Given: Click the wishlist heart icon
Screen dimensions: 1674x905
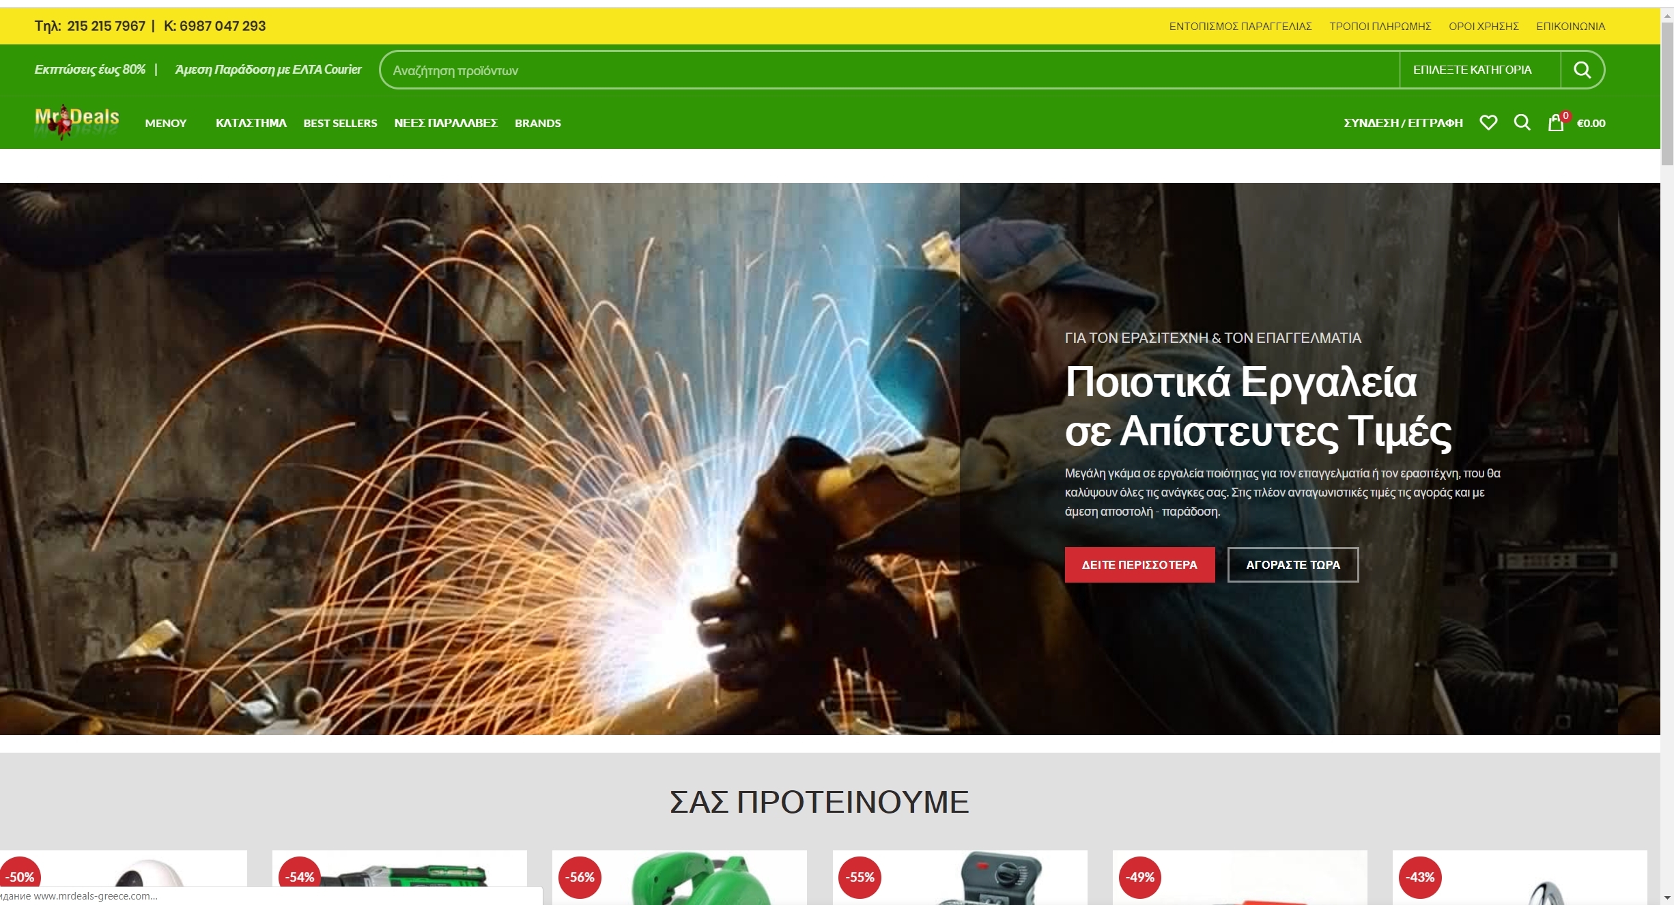Looking at the screenshot, I should click(x=1488, y=123).
